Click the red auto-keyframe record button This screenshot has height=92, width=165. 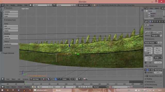coord(110,87)
